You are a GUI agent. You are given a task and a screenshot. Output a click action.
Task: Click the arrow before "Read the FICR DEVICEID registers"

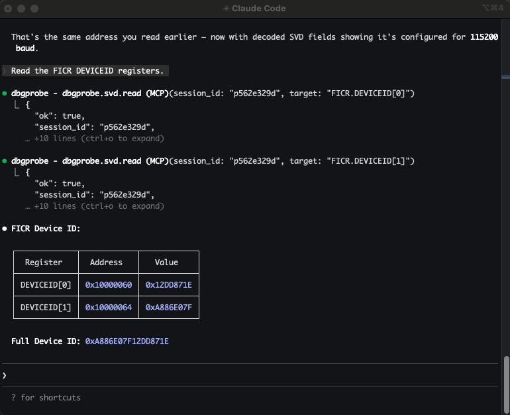5,71
